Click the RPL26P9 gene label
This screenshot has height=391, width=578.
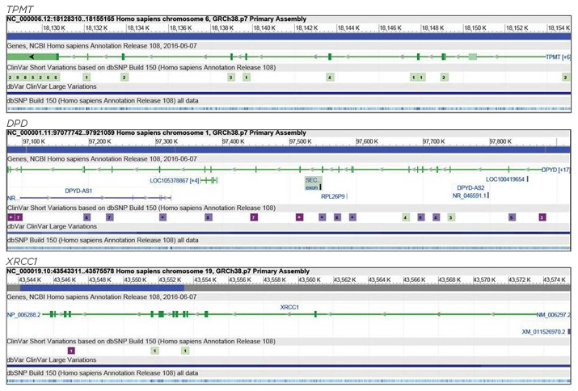(x=333, y=195)
